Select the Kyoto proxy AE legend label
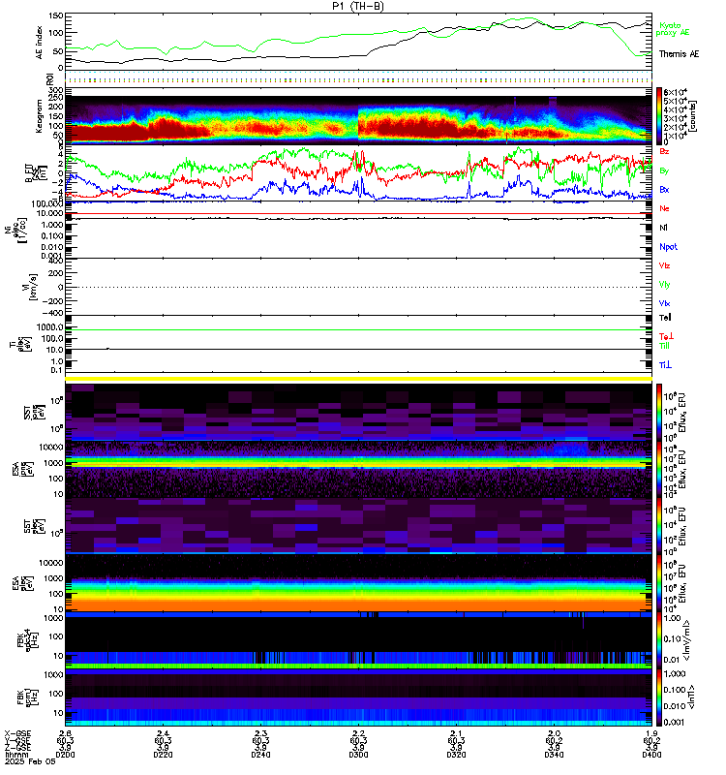This screenshot has height=775, width=726. click(x=672, y=29)
